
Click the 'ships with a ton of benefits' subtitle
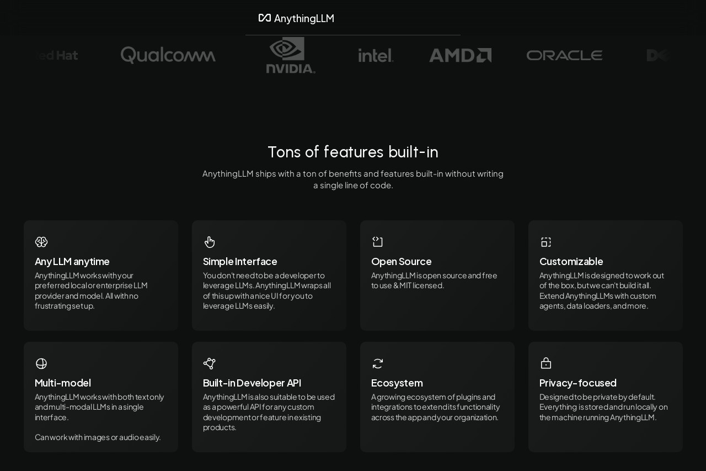pos(353,179)
